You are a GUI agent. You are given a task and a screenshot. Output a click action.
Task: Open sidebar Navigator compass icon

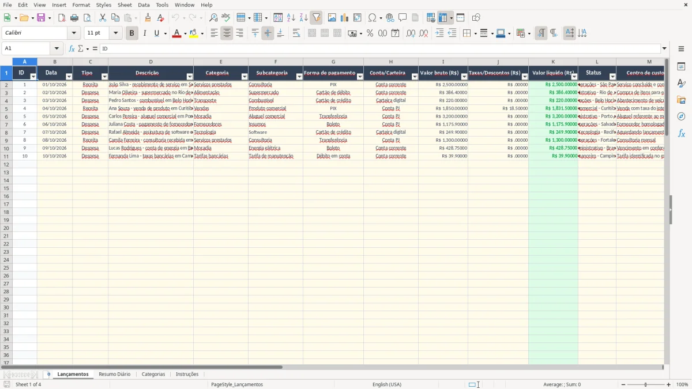[x=681, y=116]
